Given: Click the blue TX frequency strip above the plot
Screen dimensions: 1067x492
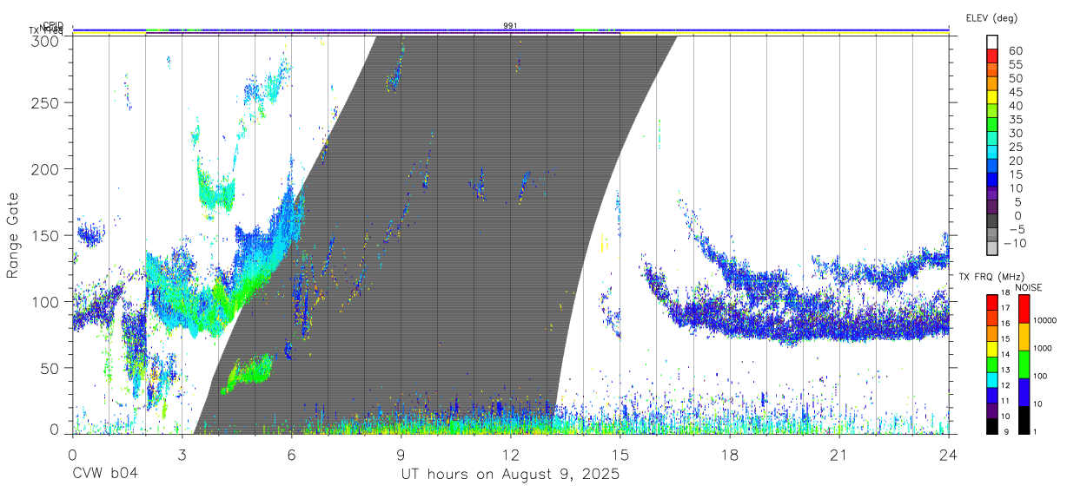Looking at the screenshot, I should 510,30.
